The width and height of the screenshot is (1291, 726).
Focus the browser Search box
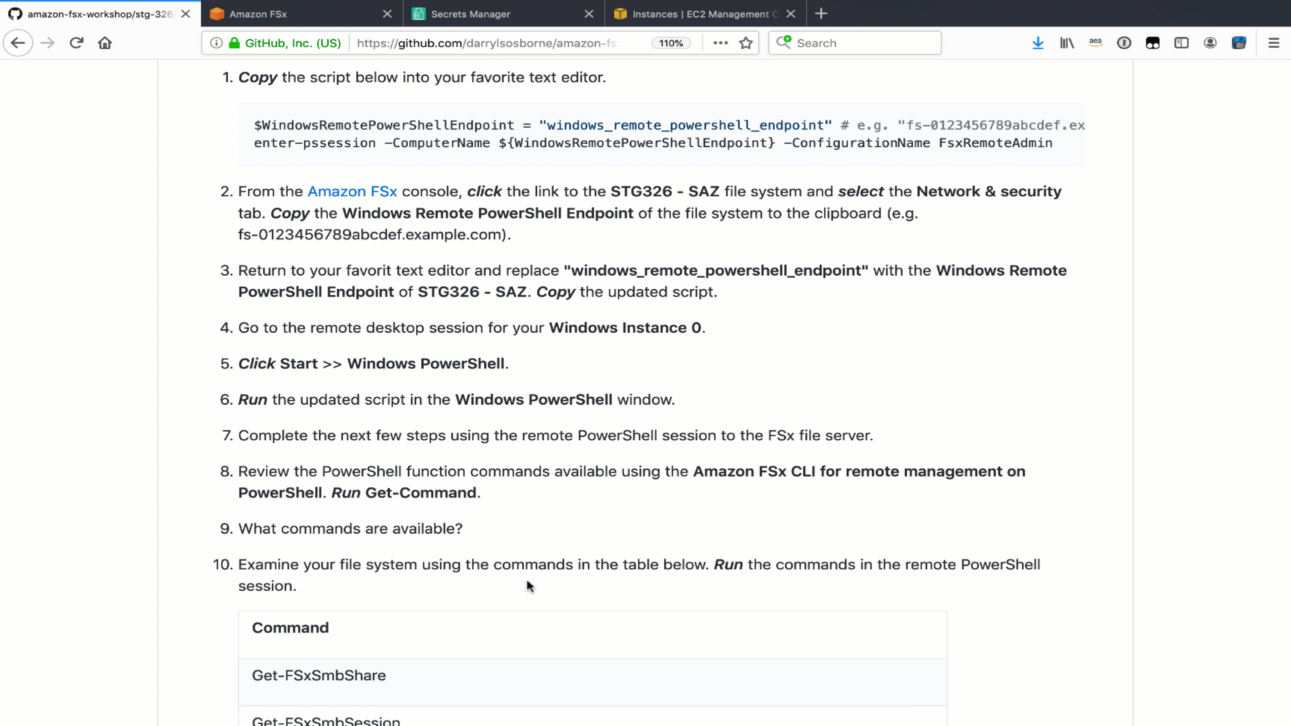855,43
